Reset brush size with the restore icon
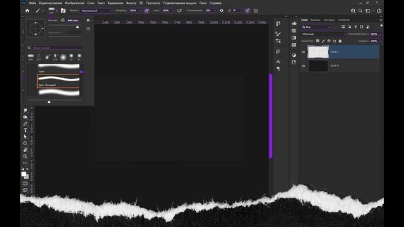The height and width of the screenshot is (227, 404). pos(62,20)
